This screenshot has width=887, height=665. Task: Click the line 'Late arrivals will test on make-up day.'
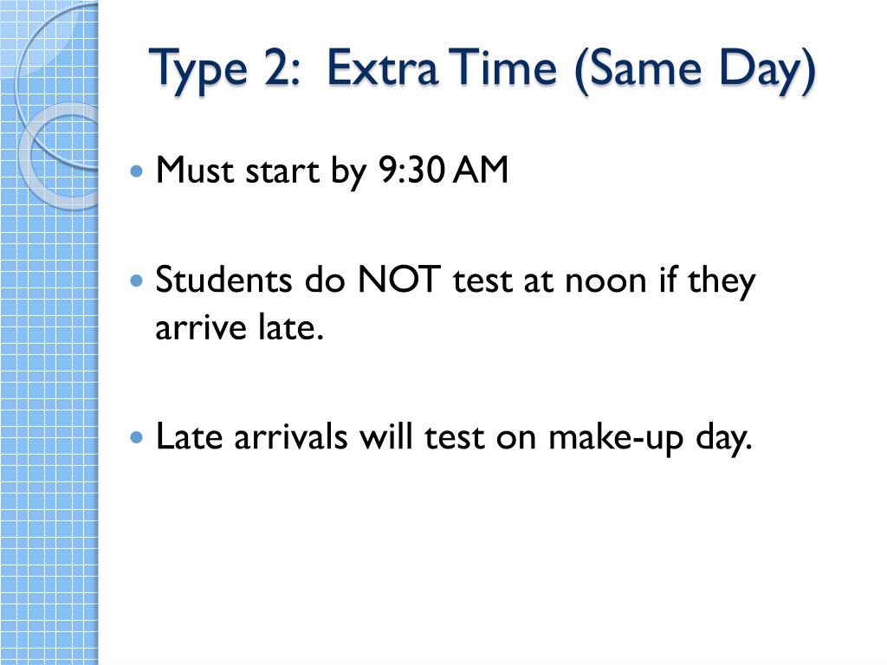(454, 438)
